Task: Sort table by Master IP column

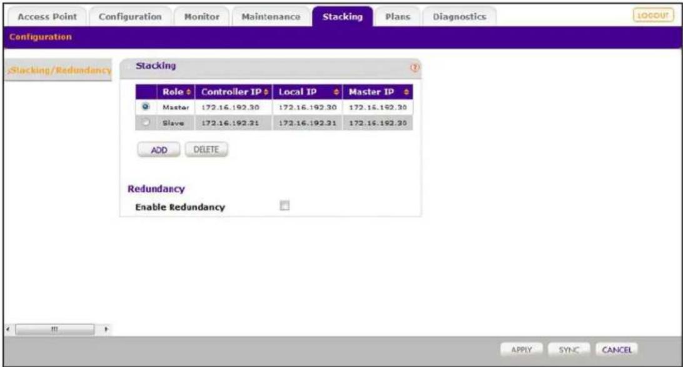Action: click(x=378, y=92)
